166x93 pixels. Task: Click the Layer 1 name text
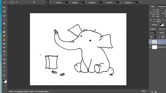[x=160, y=42]
